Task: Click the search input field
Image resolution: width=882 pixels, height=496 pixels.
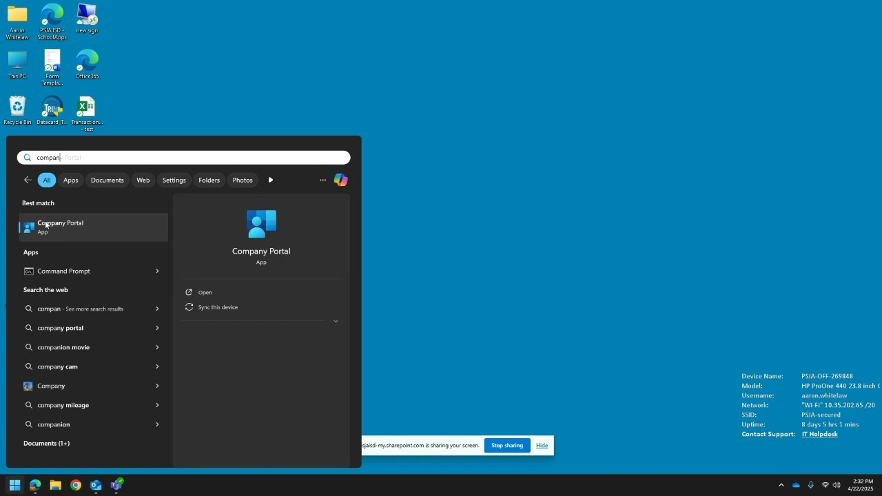Action: [x=184, y=158]
